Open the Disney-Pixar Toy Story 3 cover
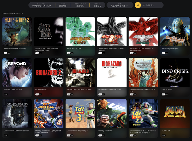The height and width of the screenshot is (141, 192). (x=79, y=114)
